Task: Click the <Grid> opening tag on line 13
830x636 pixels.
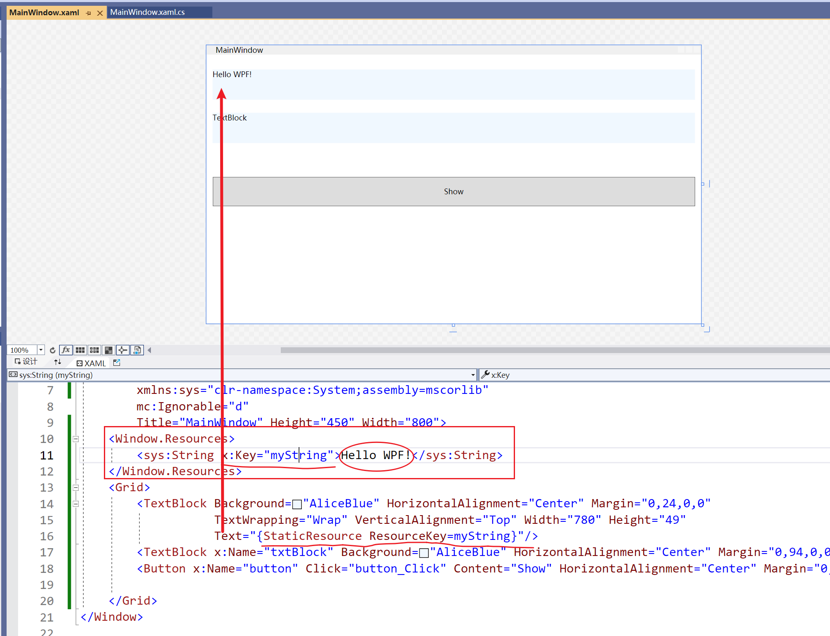Action: click(x=129, y=488)
